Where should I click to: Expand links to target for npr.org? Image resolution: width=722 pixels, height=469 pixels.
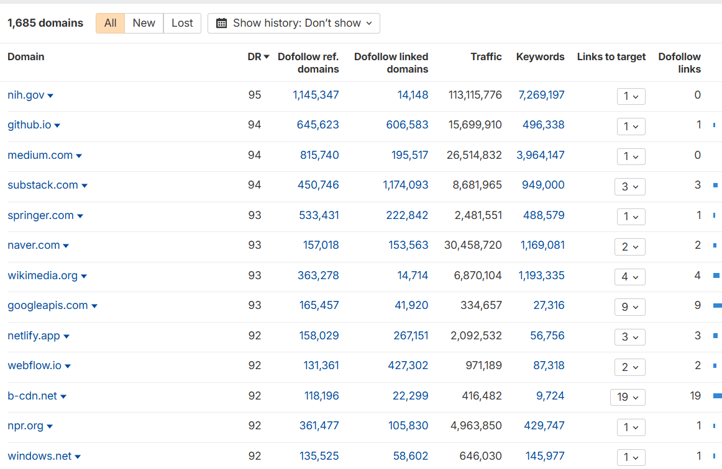(x=631, y=427)
